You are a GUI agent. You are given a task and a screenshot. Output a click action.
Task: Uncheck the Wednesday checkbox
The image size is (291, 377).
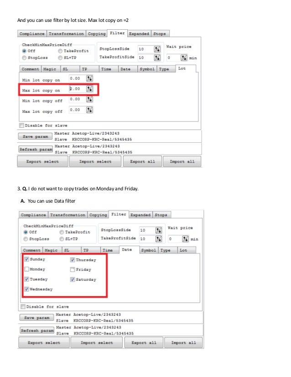26,289
